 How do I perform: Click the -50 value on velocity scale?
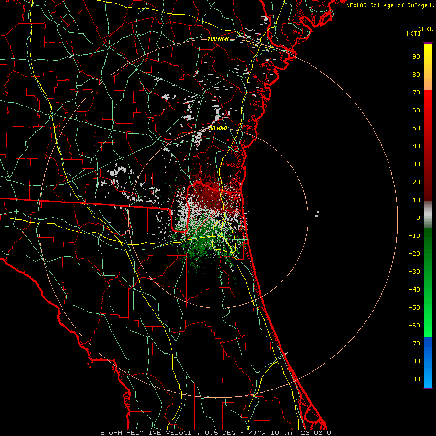[414, 308]
